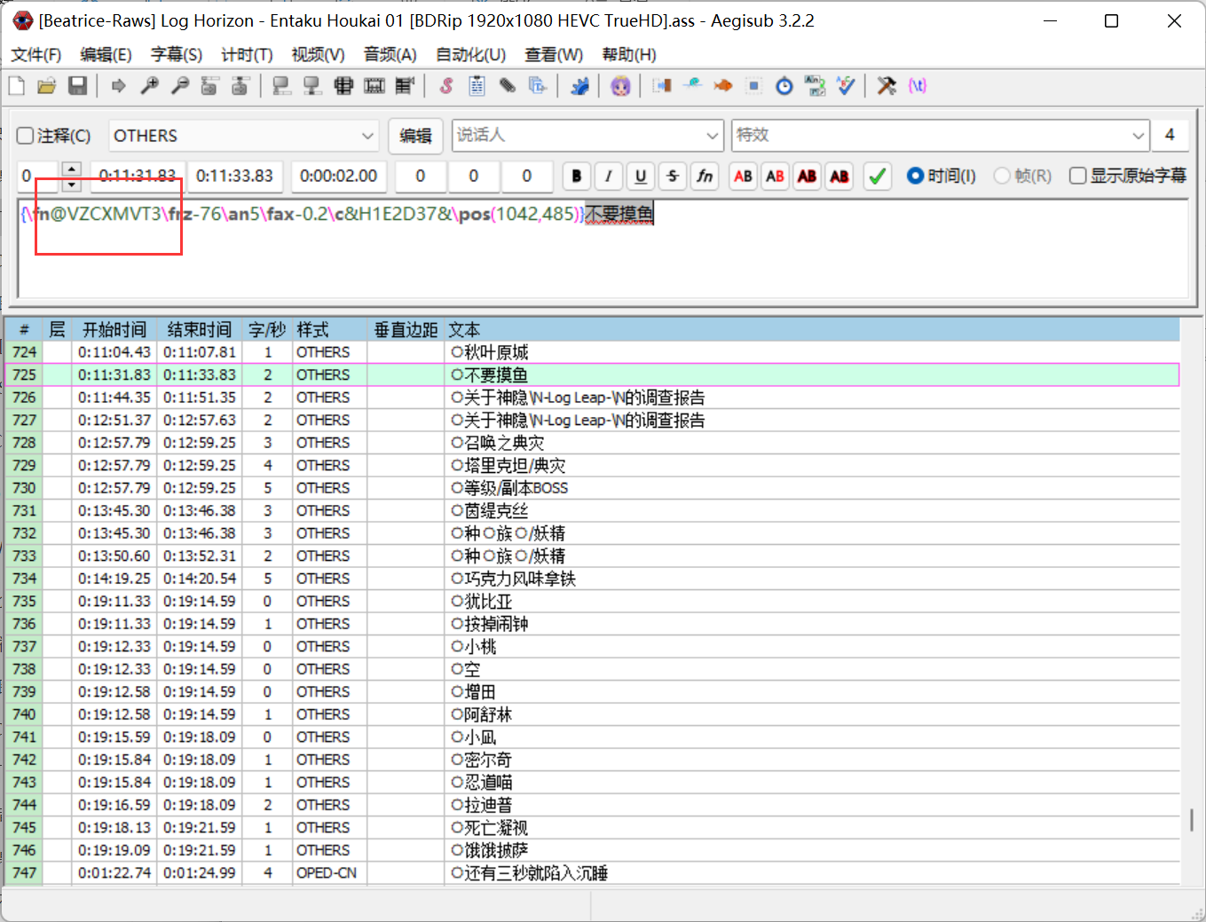1206x922 pixels.
Task: Open the 计时(T) menu
Action: tap(247, 55)
